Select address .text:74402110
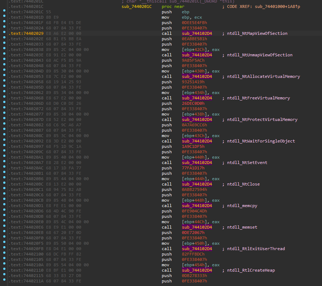 [26, 270]
